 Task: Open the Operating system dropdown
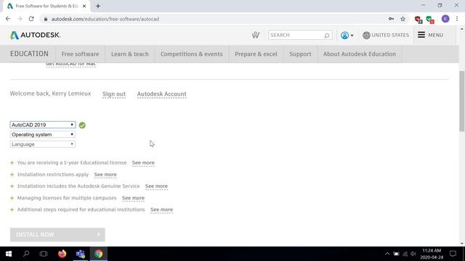pyautogui.click(x=43, y=135)
